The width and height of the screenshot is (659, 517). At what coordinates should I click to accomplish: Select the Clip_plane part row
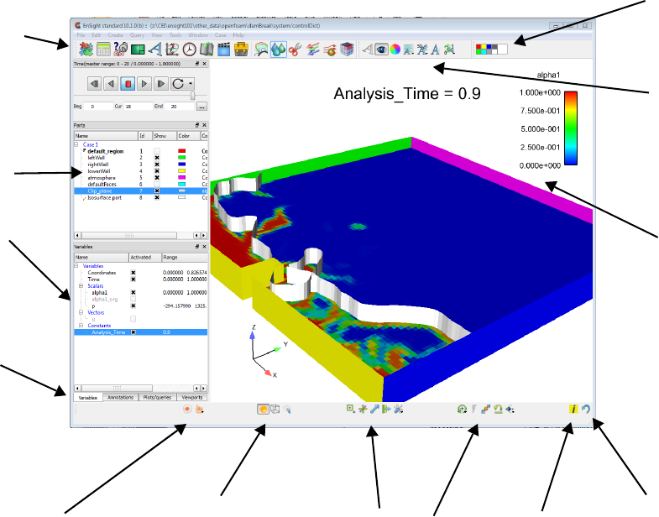click(x=141, y=191)
